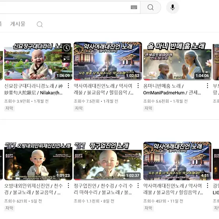Open the 4:51 약사여래대진언 thumbnail
The height and width of the screenshot is (219, 219).
tap(178, 161)
